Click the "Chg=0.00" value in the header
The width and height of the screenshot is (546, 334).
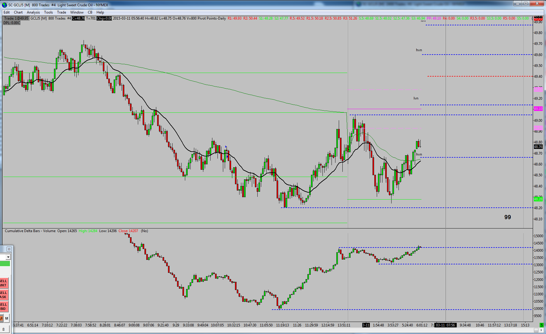[104, 18]
